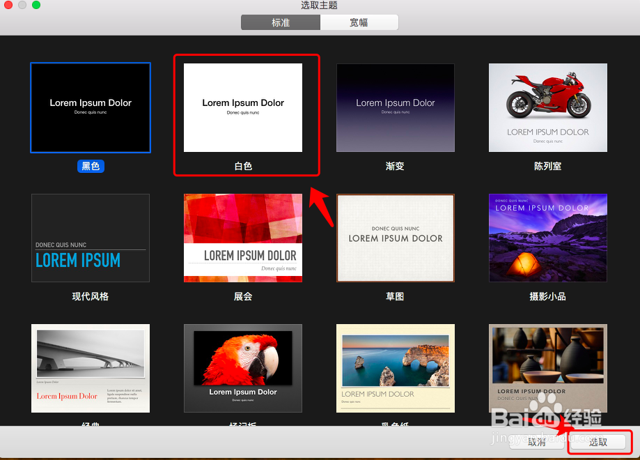Click the 黑色 label text

[x=91, y=167]
